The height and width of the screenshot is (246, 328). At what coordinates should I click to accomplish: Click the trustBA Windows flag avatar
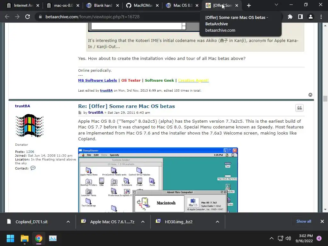click(x=29, y=126)
